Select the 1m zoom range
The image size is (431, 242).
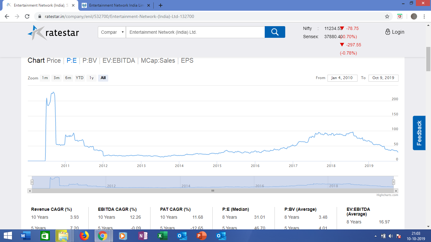[x=45, y=78]
